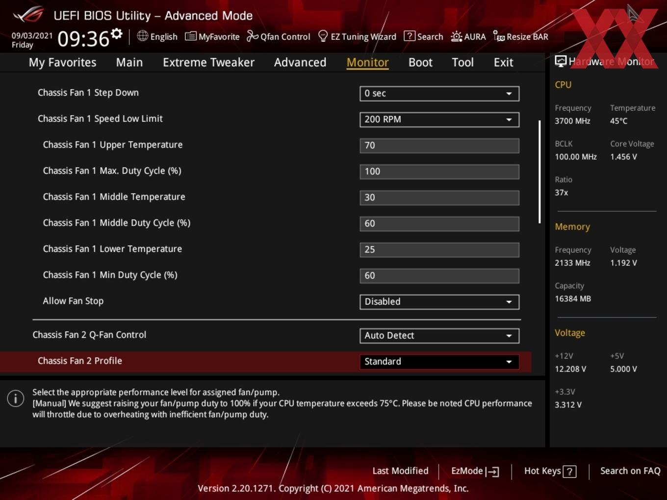667x500 pixels.
Task: Open the MyFavorite list icon
Action: 190,36
